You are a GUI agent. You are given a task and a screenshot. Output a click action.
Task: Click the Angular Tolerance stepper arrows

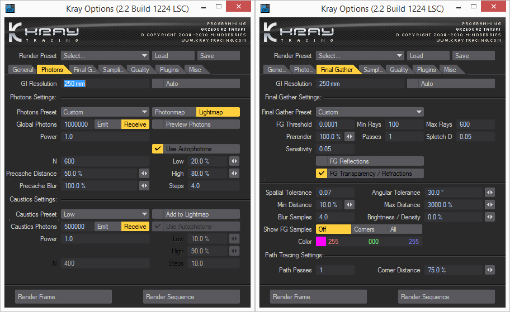click(489, 193)
